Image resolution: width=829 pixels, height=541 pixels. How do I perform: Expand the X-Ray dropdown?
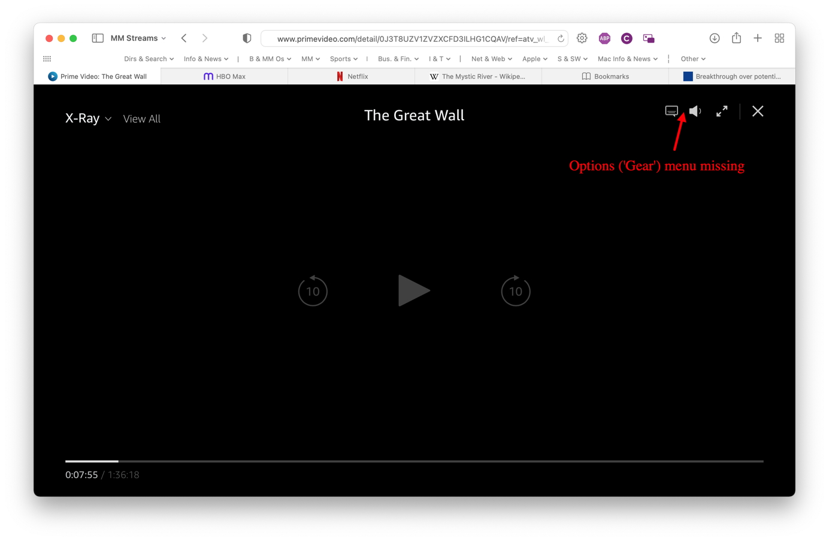click(x=88, y=118)
